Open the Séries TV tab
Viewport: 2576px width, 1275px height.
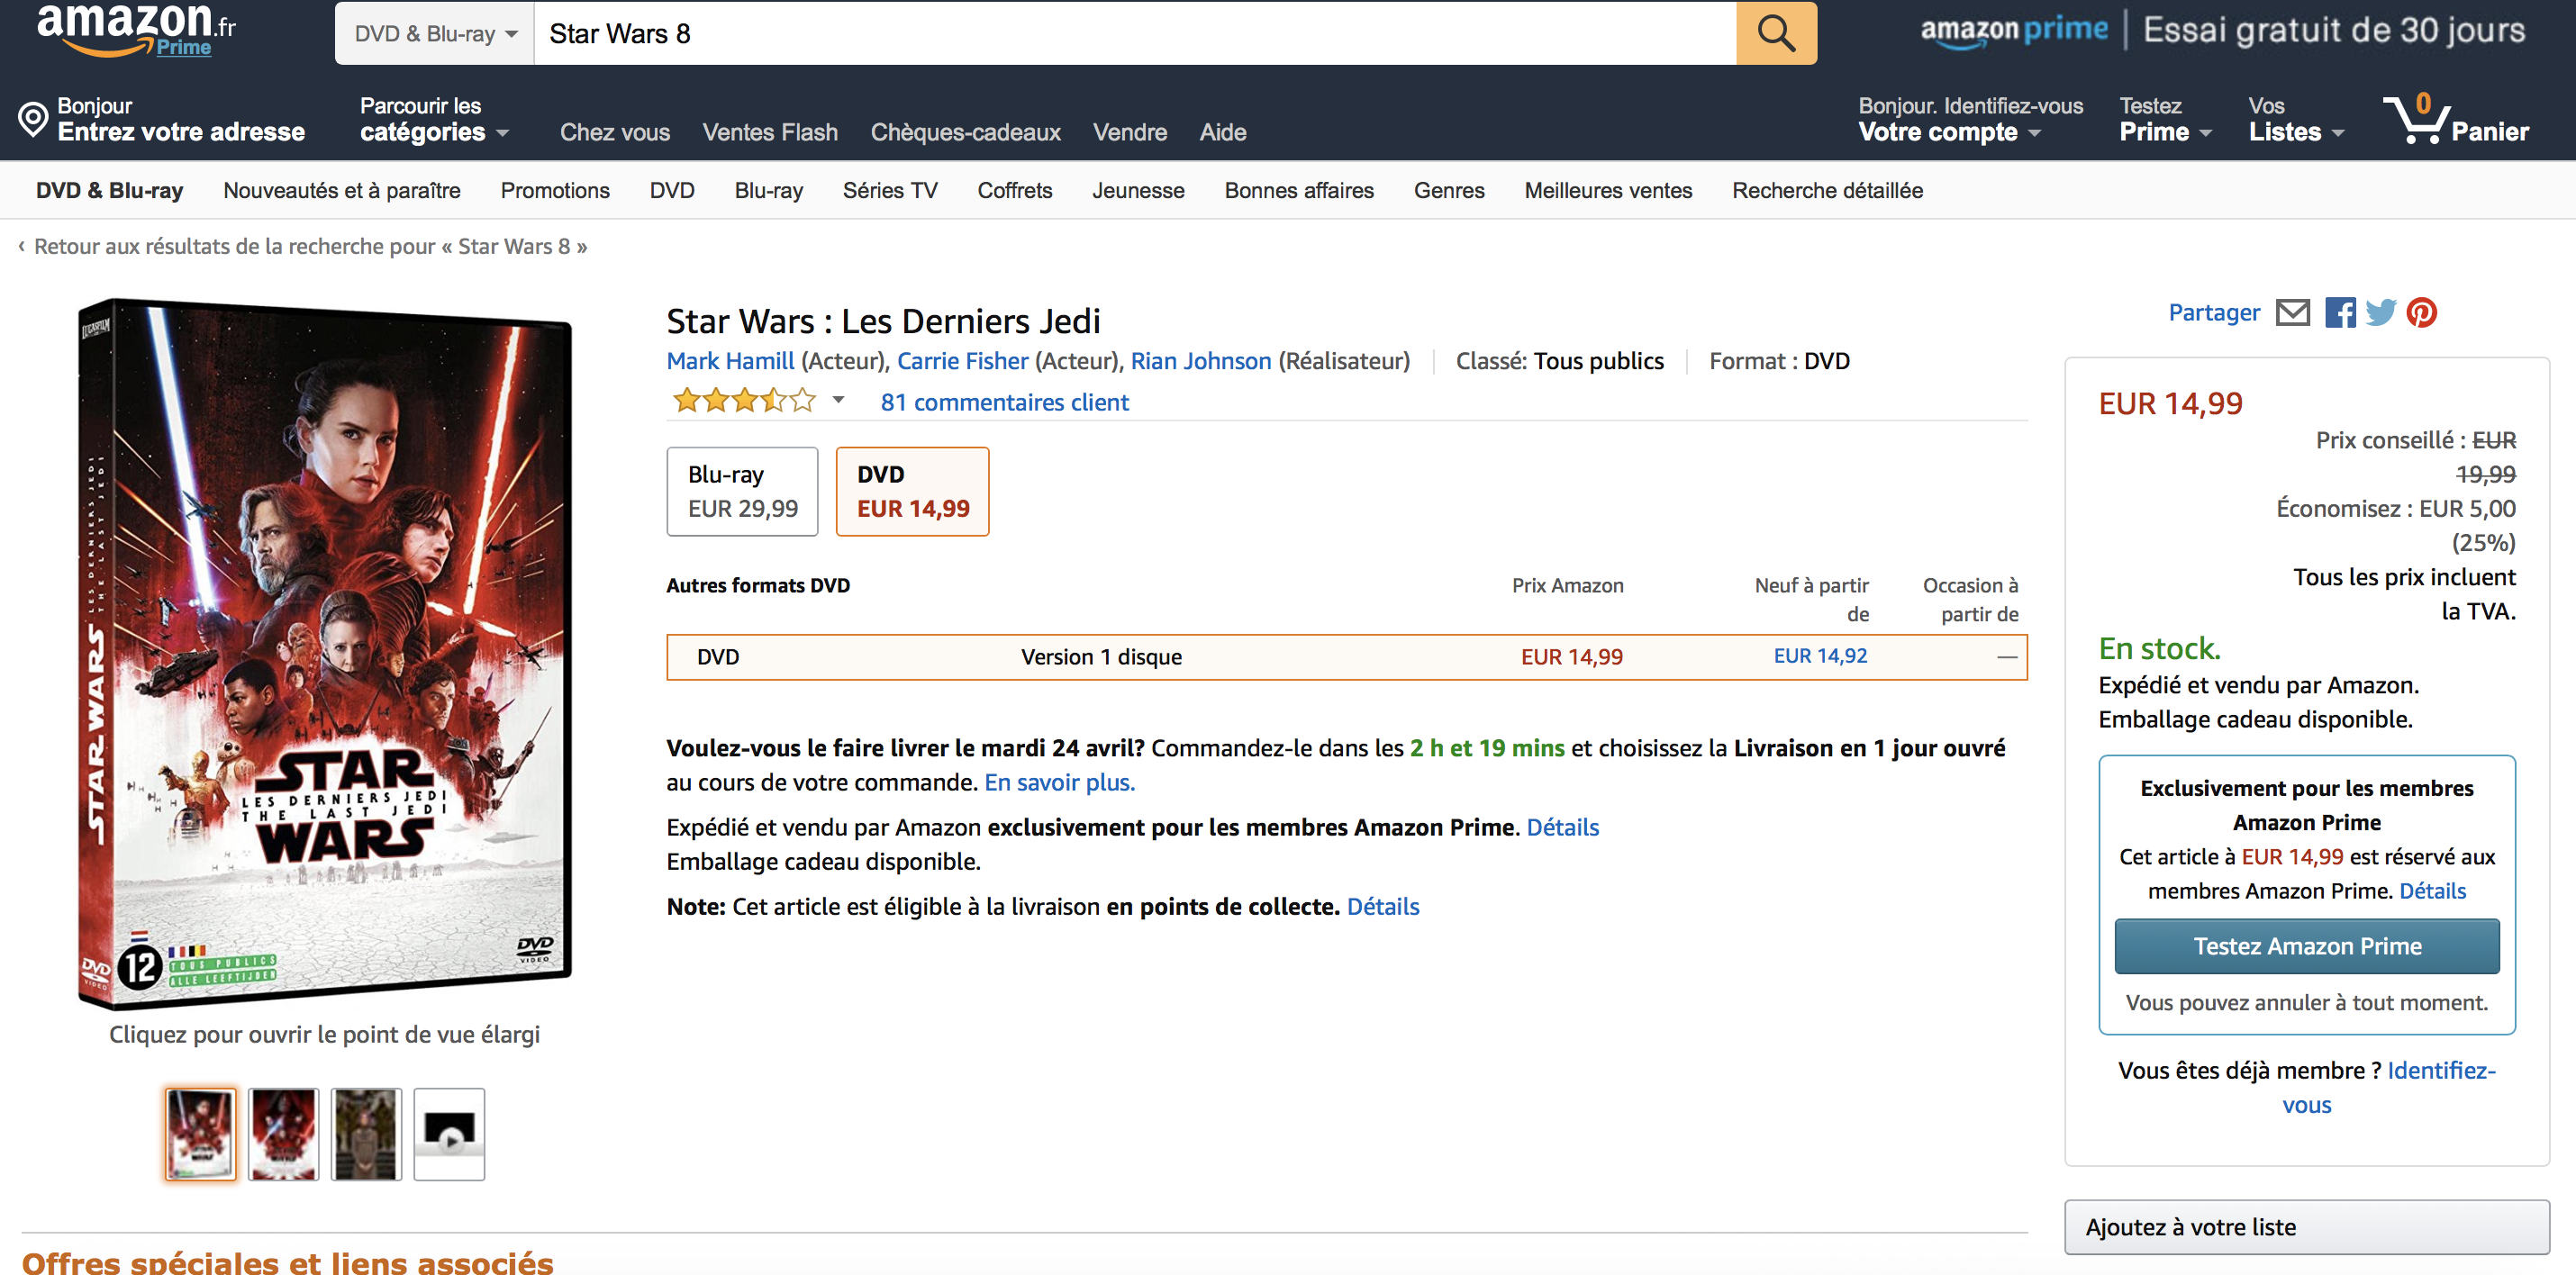pyautogui.click(x=890, y=190)
